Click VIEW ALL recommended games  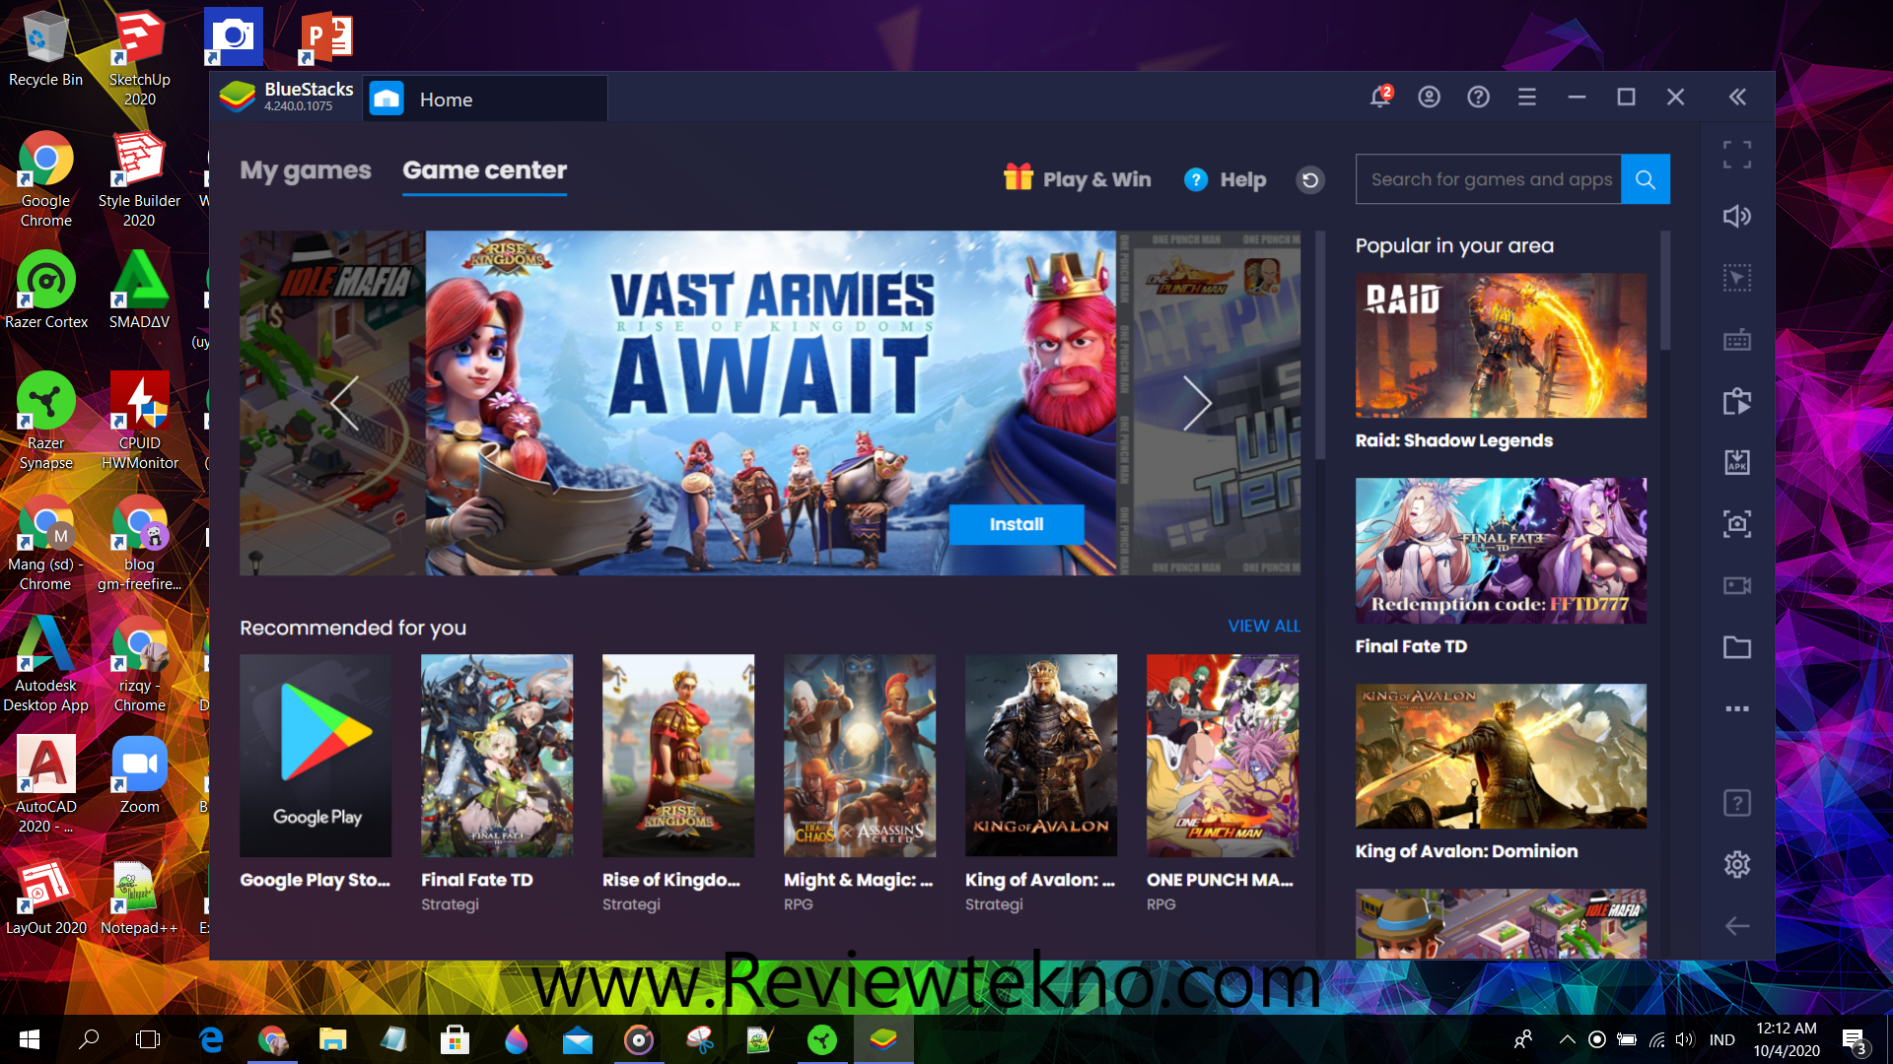[x=1264, y=626]
